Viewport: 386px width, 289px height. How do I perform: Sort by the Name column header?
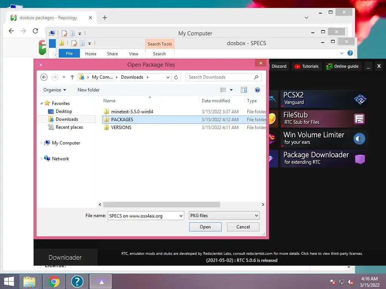coord(109,101)
